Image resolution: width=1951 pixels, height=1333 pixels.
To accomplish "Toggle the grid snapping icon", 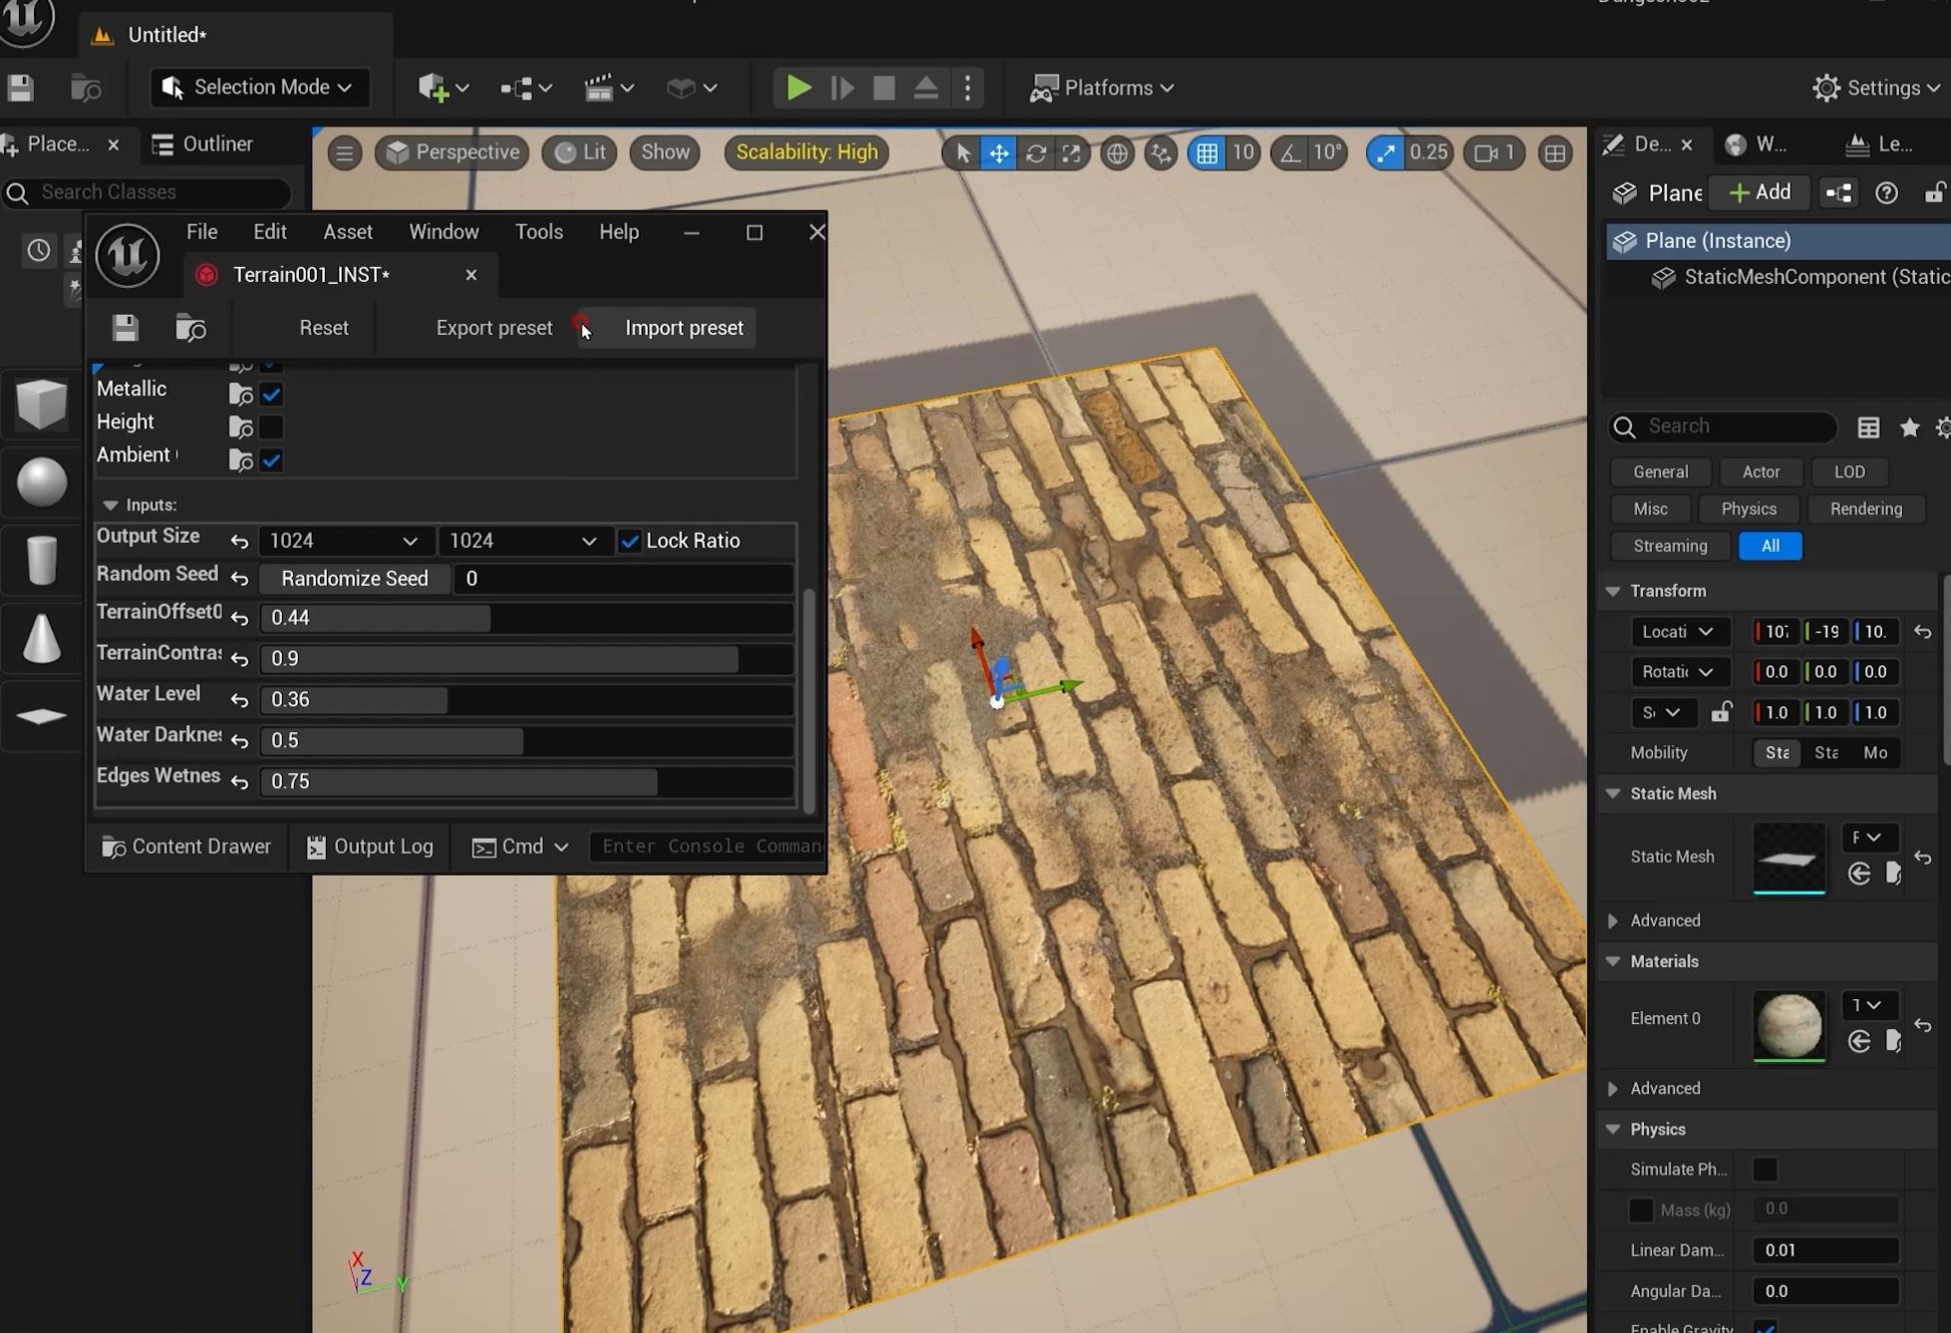I will 1207,152.
